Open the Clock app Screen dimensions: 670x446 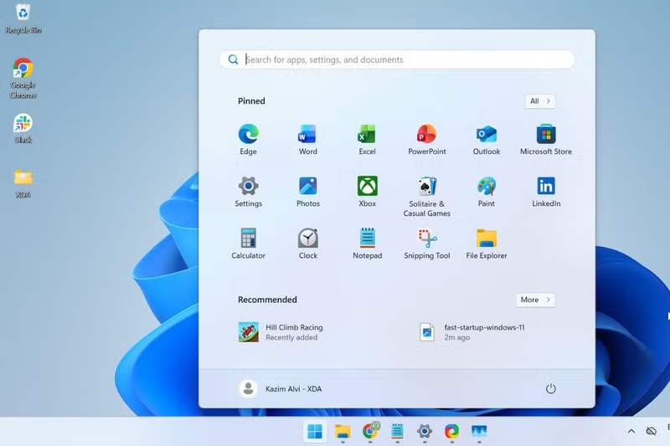307,244
